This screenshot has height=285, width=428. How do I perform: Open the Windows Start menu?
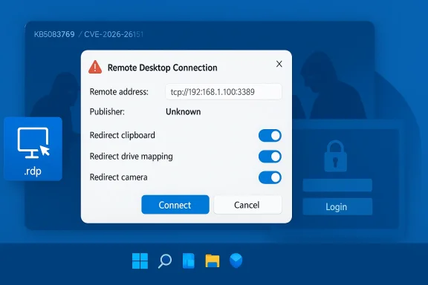click(140, 261)
